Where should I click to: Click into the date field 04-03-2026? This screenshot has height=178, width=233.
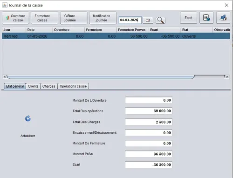click(x=130, y=20)
